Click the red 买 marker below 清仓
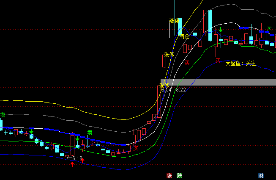276x180 pixels. (187, 63)
